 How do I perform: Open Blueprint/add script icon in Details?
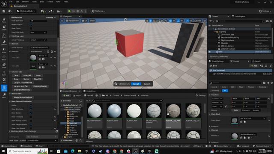(262, 66)
